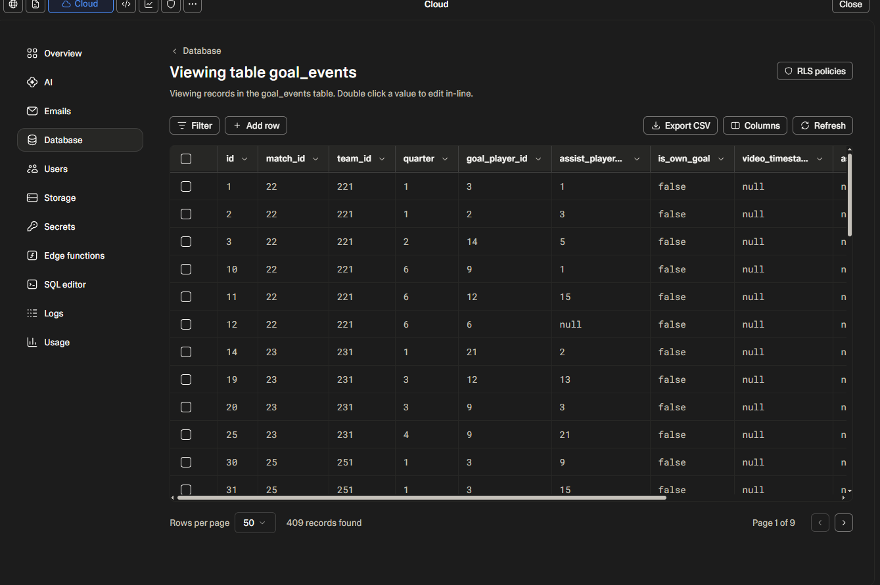Viewport: 880px width, 585px height.
Task: Select the row checkbox for id 14
Action: tap(185, 351)
